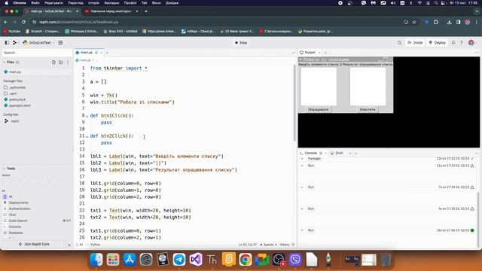Focus the sidebar Search field
482x271 pixels.
[x=37, y=53]
